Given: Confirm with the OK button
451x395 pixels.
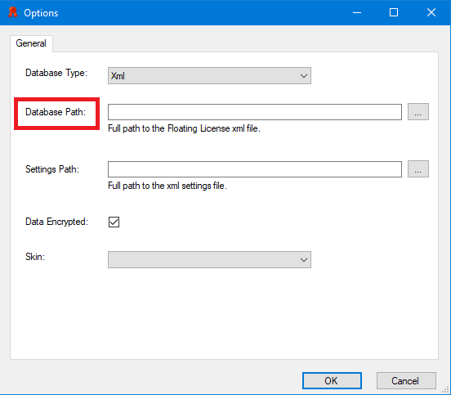Looking at the screenshot, I should [332, 380].
